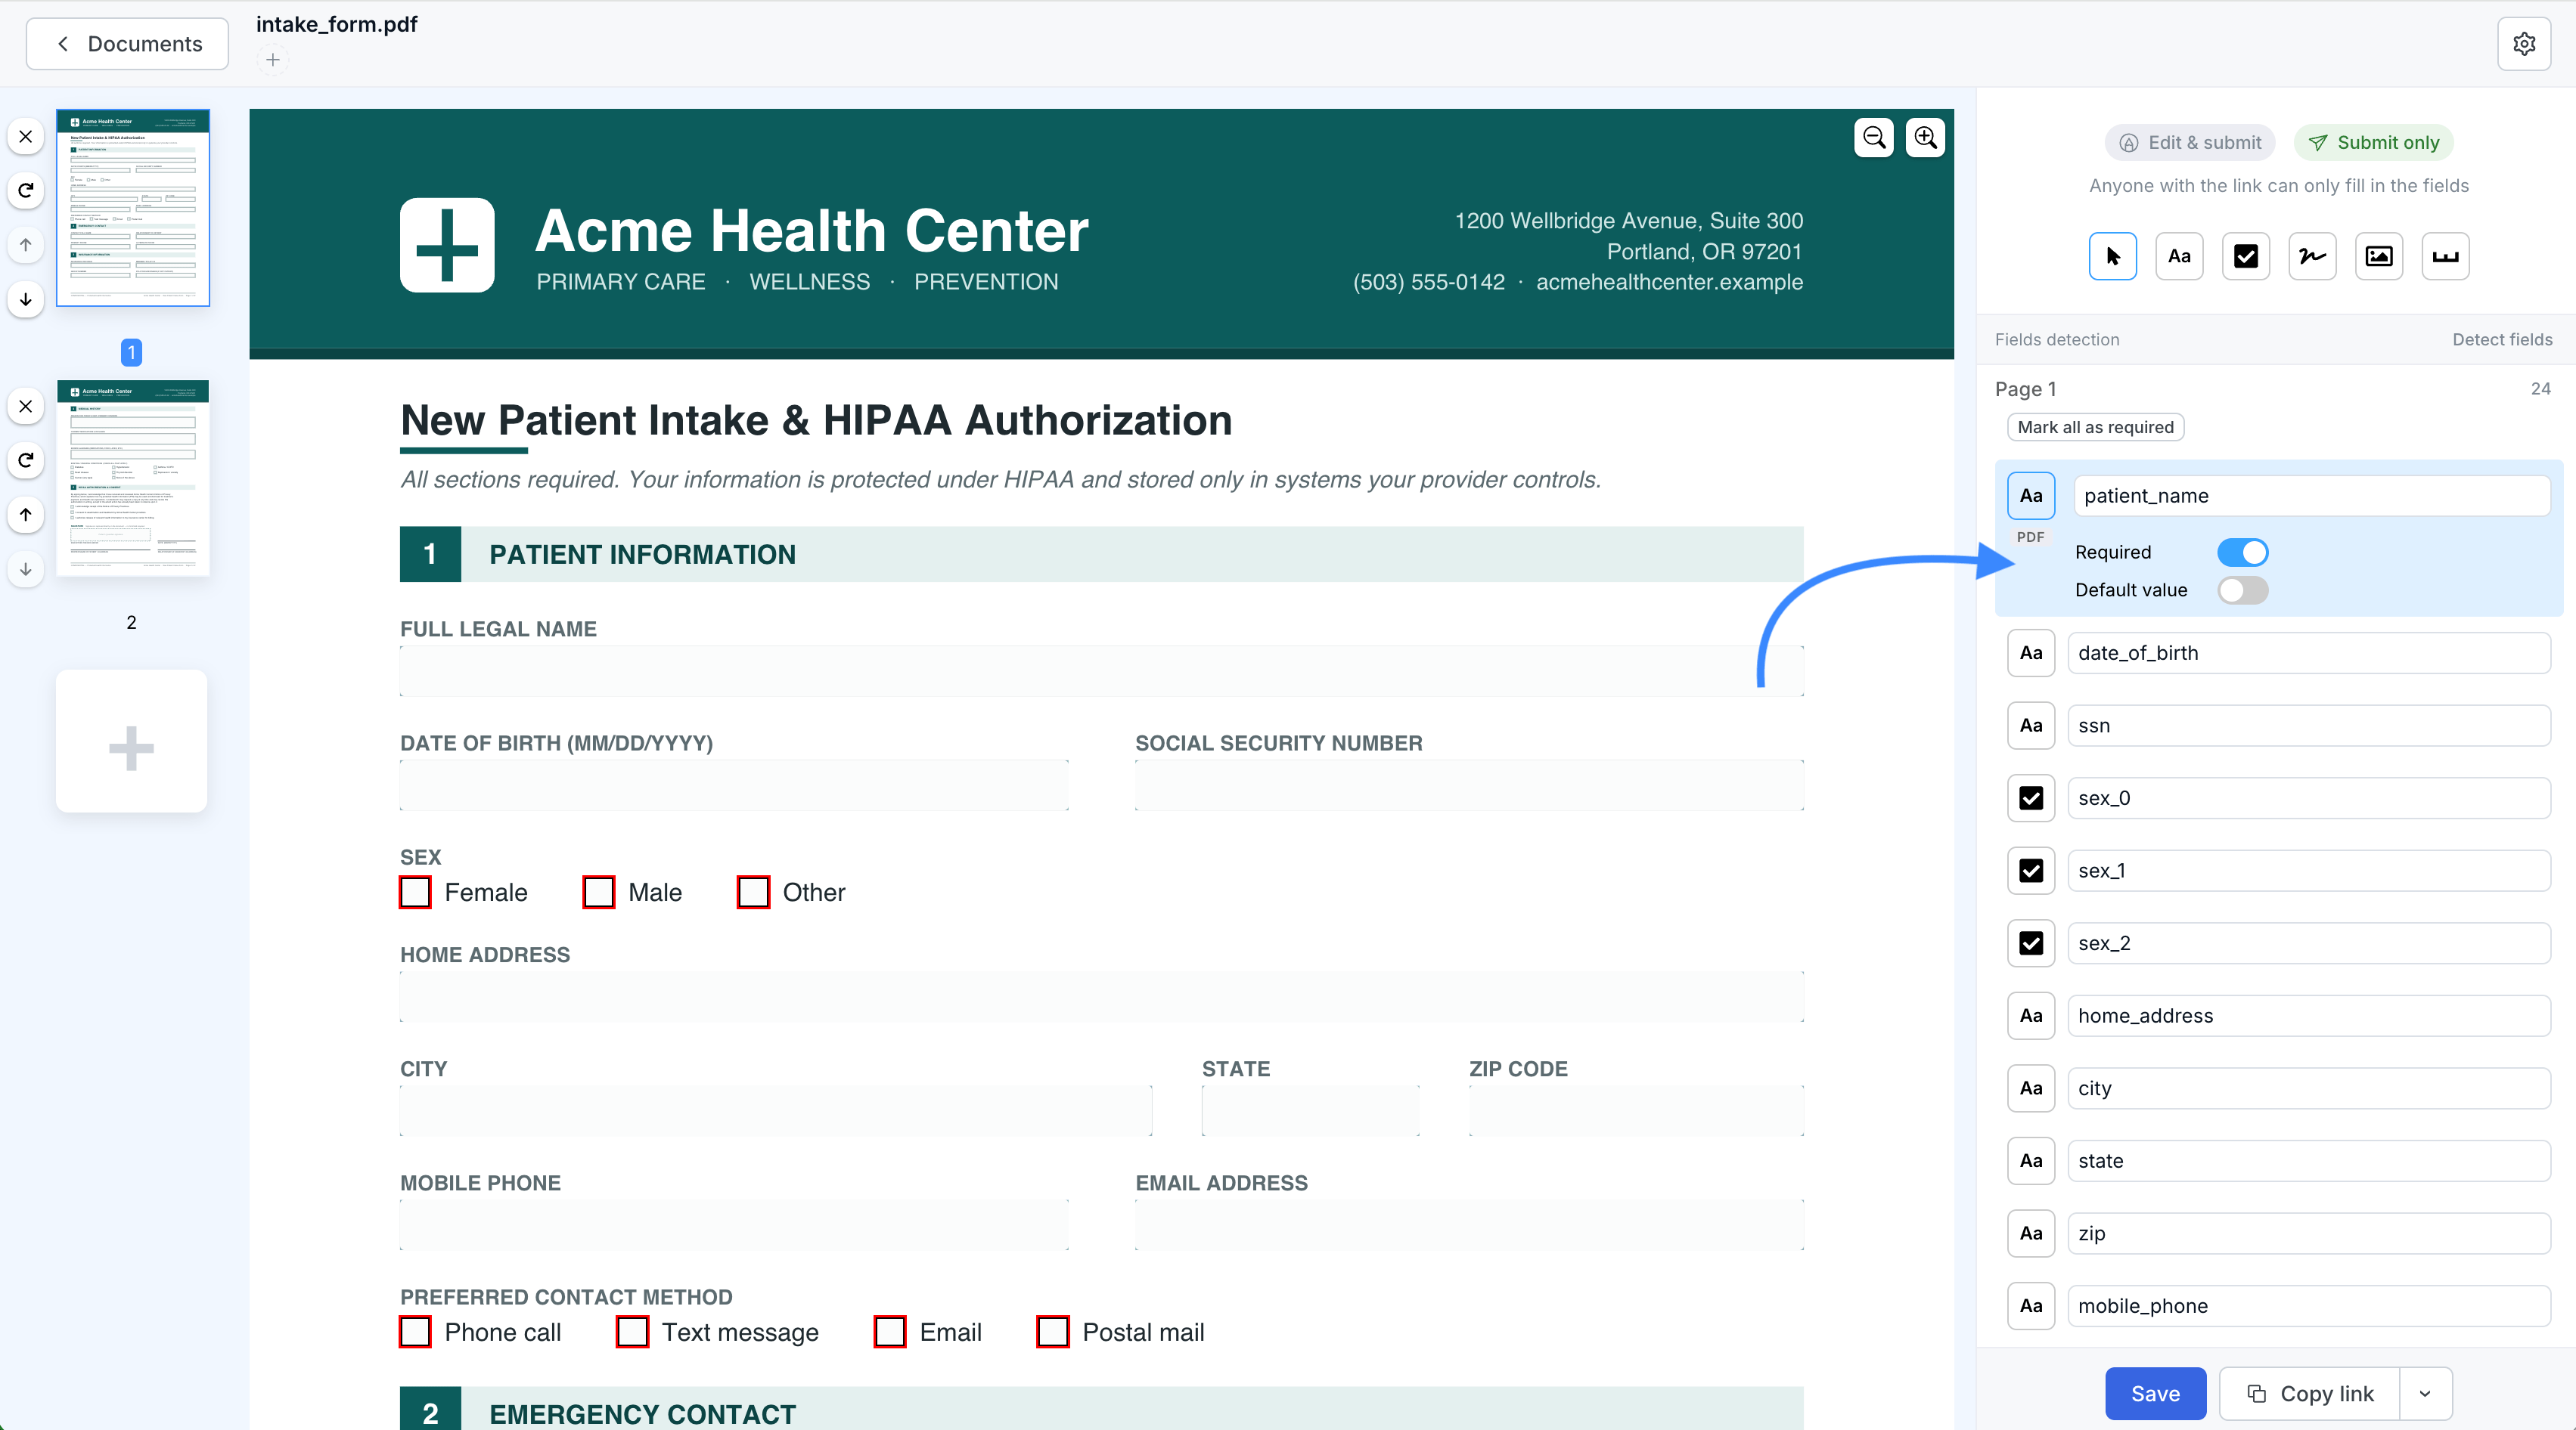Switch to Edit & submit mode
The image size is (2576, 1430).
(x=2190, y=143)
